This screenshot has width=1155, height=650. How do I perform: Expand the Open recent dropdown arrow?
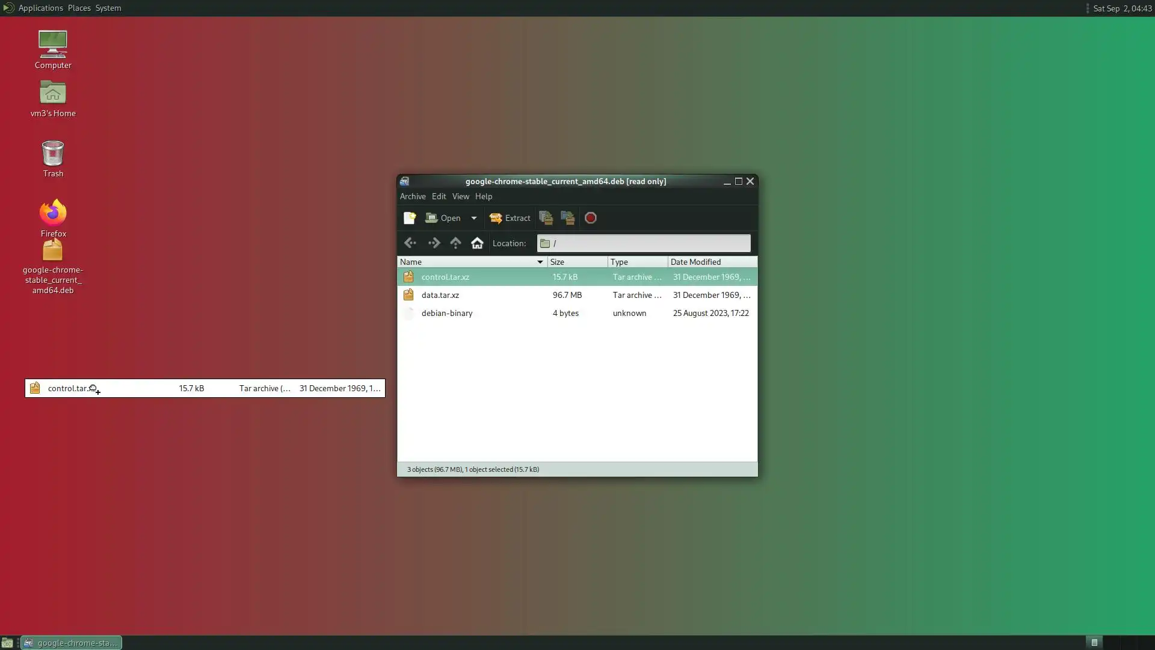474,218
